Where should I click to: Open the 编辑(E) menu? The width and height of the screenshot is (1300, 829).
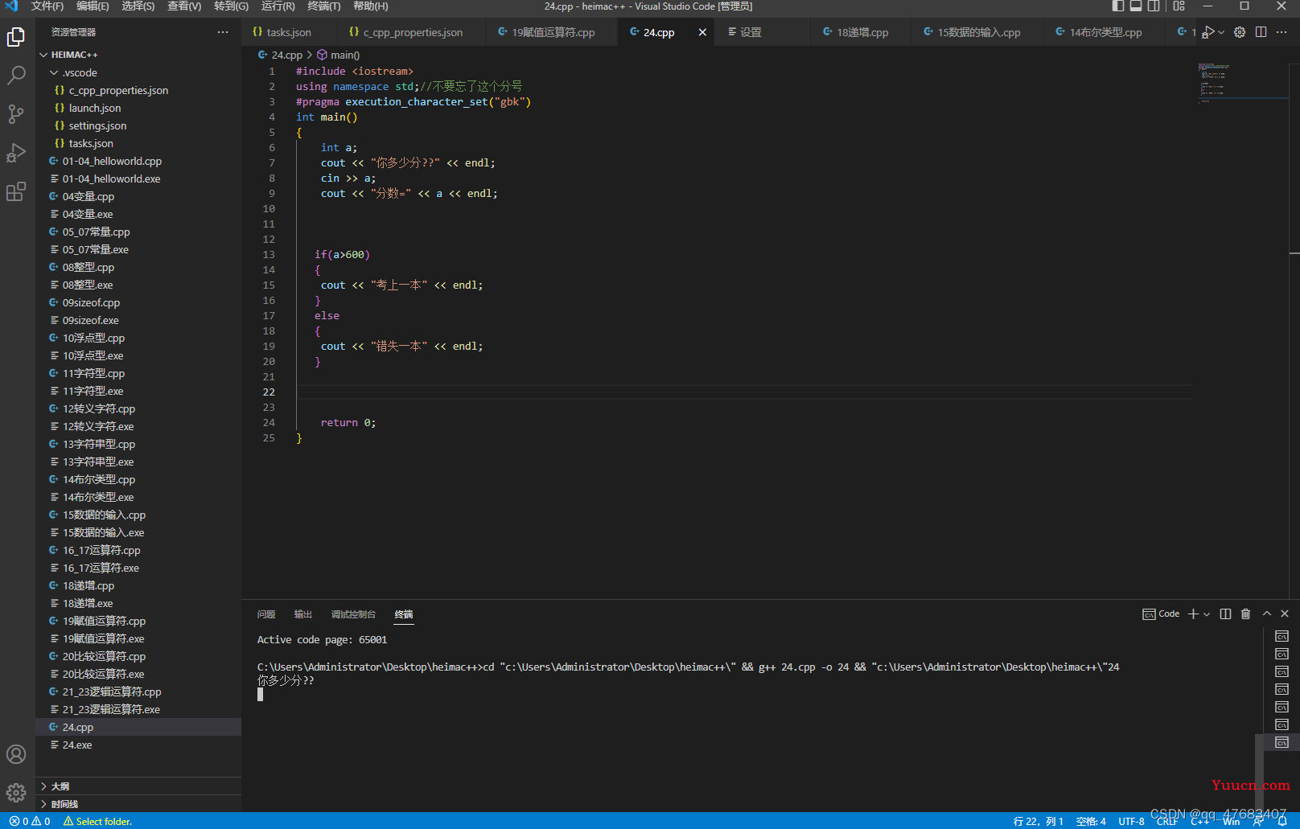tap(93, 6)
